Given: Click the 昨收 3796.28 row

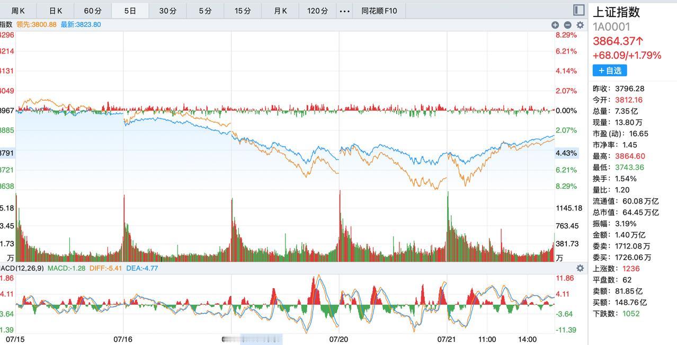Looking at the screenshot, I should tap(619, 89).
